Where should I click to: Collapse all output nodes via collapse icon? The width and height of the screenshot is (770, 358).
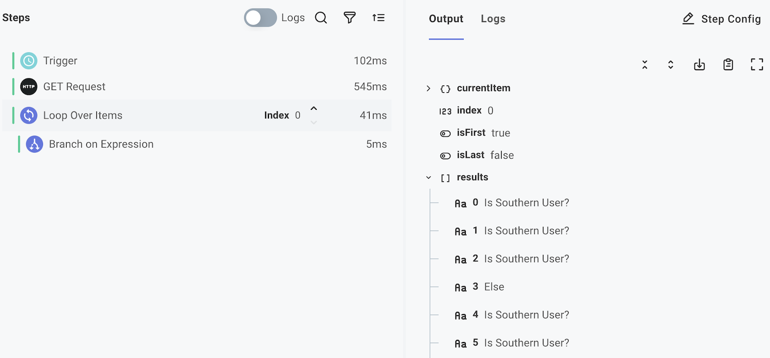pos(645,64)
